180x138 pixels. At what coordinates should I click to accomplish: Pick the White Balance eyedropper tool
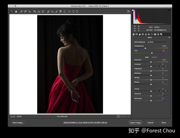[x=21, y=11]
